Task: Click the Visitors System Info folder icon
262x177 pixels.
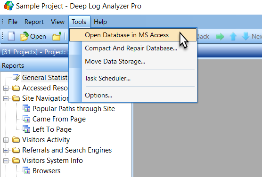Action: click(x=16, y=161)
